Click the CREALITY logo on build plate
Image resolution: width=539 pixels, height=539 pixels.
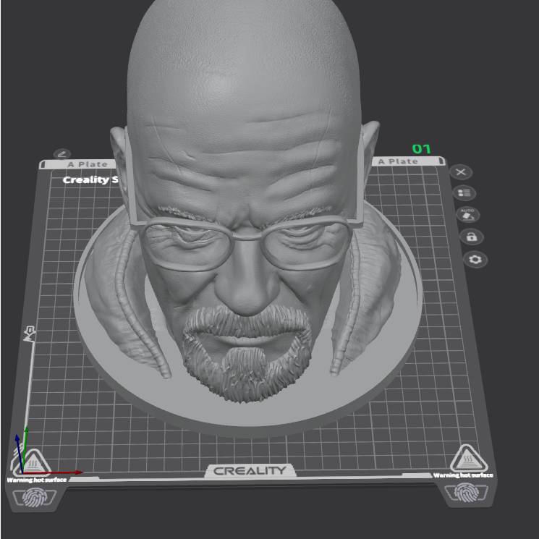[250, 470]
